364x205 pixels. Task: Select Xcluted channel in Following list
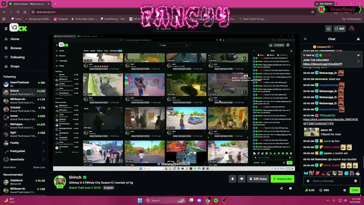tap(24, 109)
